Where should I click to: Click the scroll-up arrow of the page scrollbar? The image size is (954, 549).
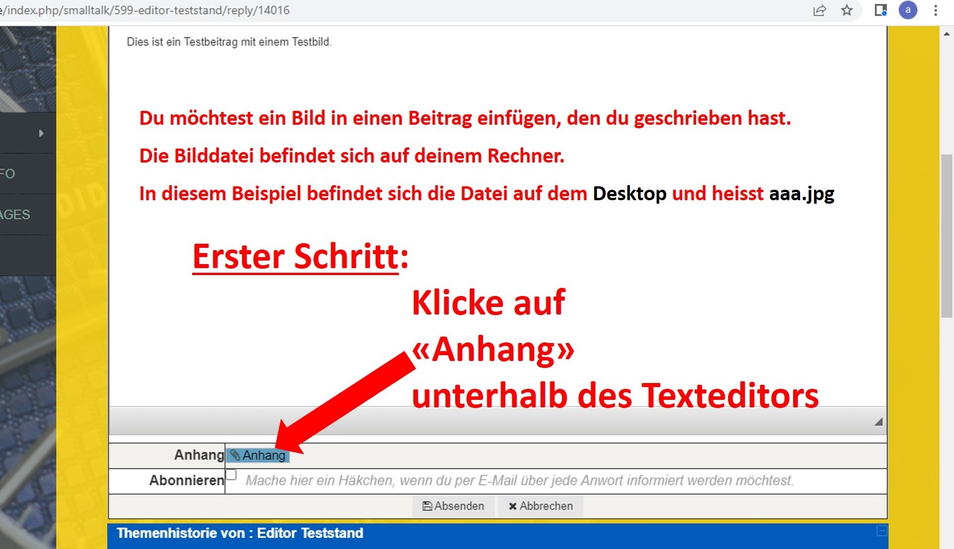946,34
